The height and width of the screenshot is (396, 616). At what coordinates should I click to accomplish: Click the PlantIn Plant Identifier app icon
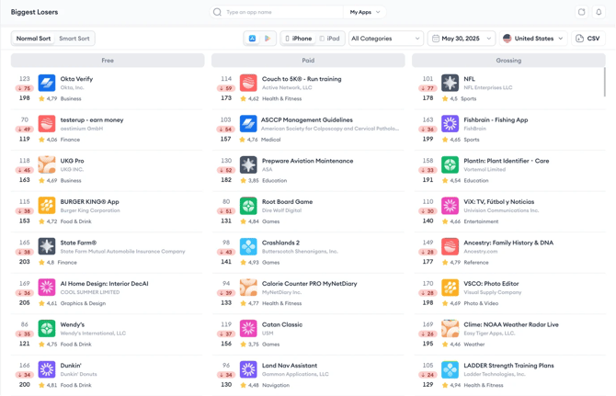coord(450,164)
